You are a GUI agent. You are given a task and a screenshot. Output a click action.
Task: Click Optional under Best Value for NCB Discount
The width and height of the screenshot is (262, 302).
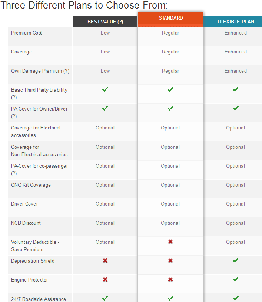[x=105, y=223]
